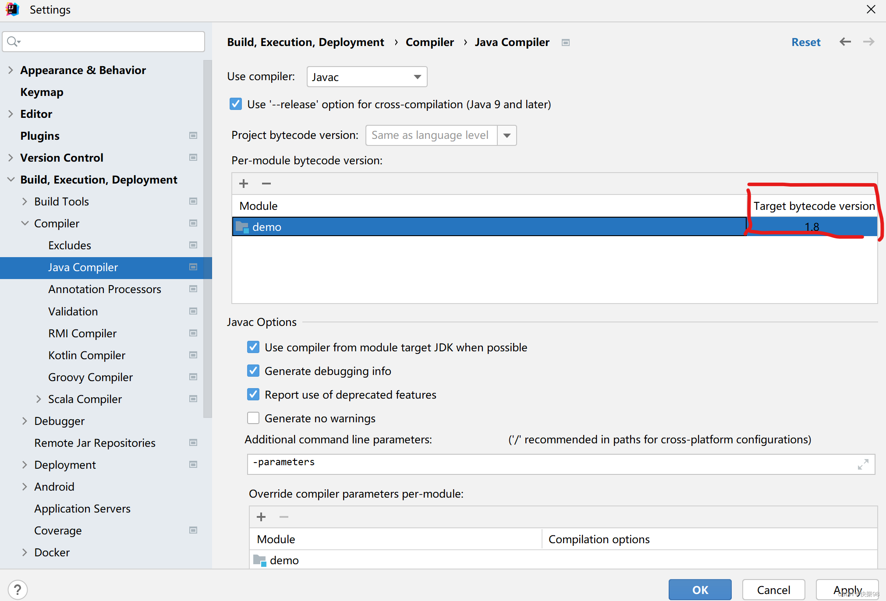Select Annotation Processors in the sidebar
Image resolution: width=886 pixels, height=601 pixels.
click(105, 289)
